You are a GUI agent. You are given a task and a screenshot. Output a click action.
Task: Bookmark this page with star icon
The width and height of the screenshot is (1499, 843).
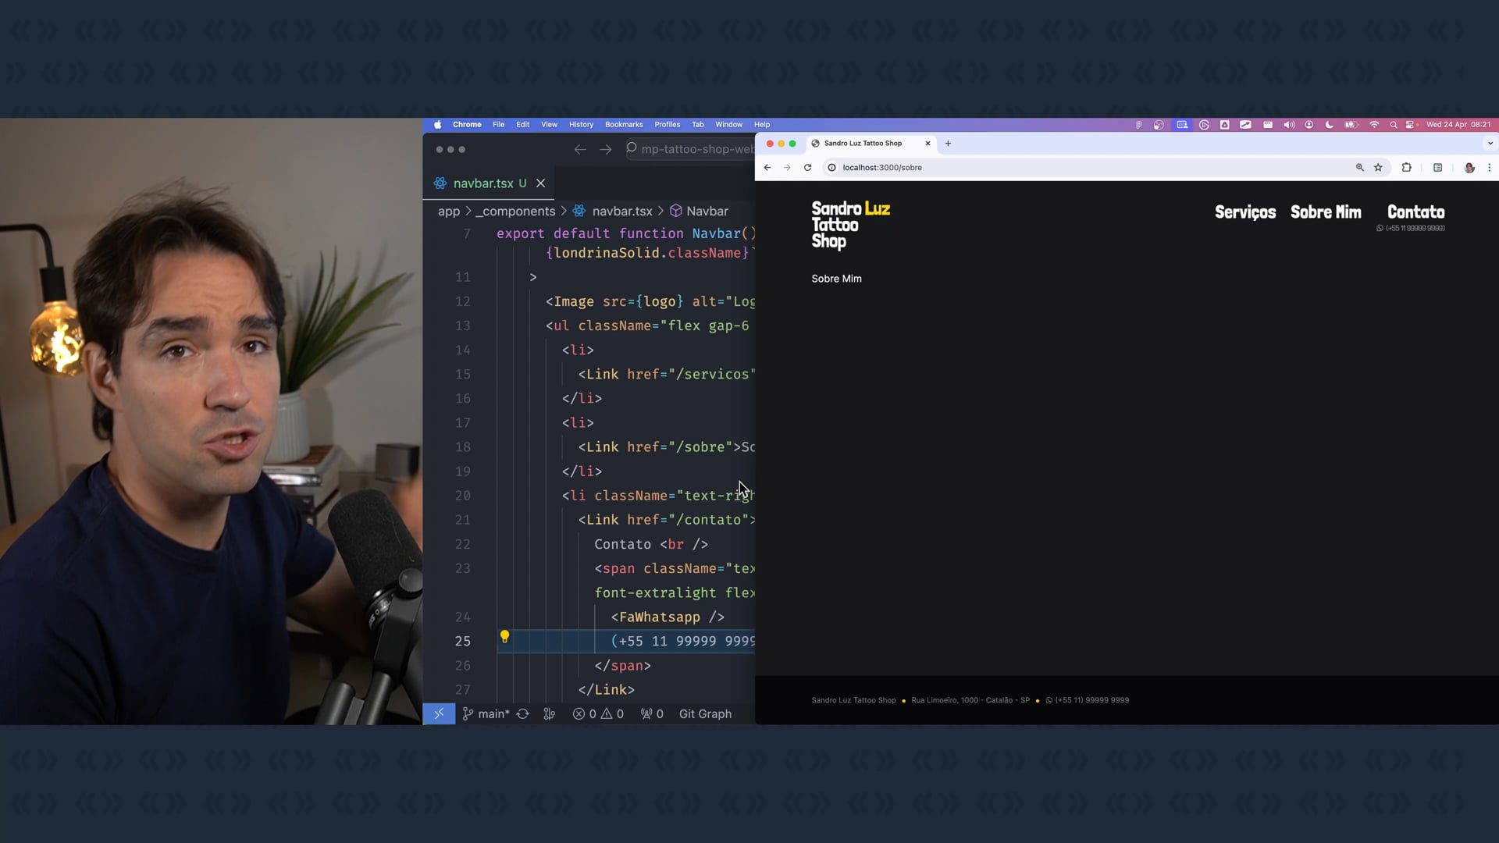pos(1378,168)
